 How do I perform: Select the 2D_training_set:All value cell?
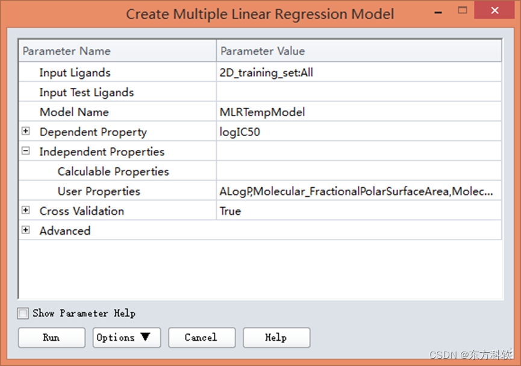click(x=359, y=72)
